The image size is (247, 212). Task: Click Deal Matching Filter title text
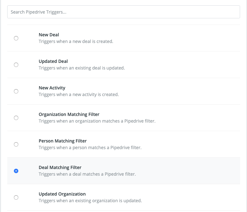[x=60, y=167]
